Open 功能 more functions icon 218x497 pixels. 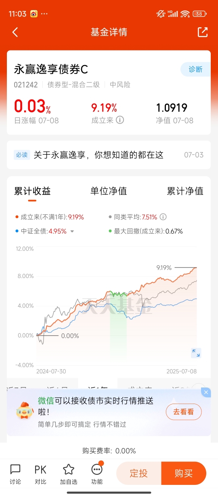97,474
